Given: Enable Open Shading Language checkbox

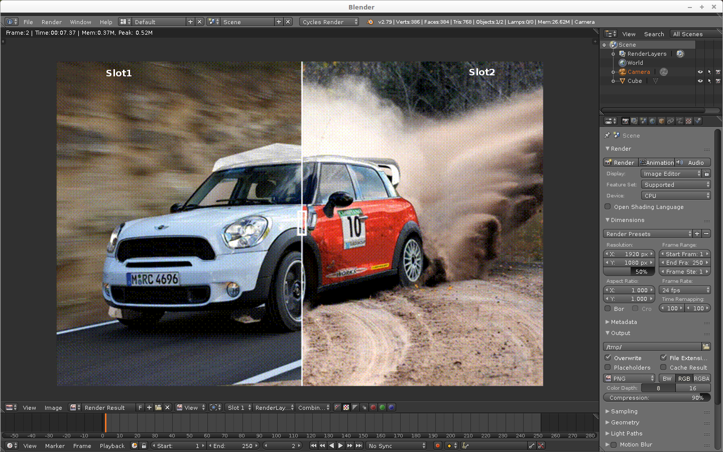Looking at the screenshot, I should [x=608, y=206].
